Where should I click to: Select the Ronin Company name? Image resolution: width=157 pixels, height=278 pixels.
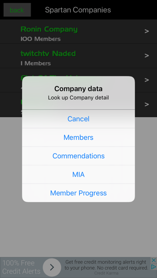[x=49, y=29]
